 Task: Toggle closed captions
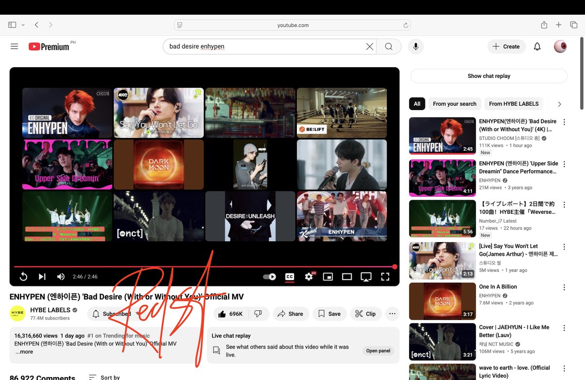pyautogui.click(x=290, y=277)
